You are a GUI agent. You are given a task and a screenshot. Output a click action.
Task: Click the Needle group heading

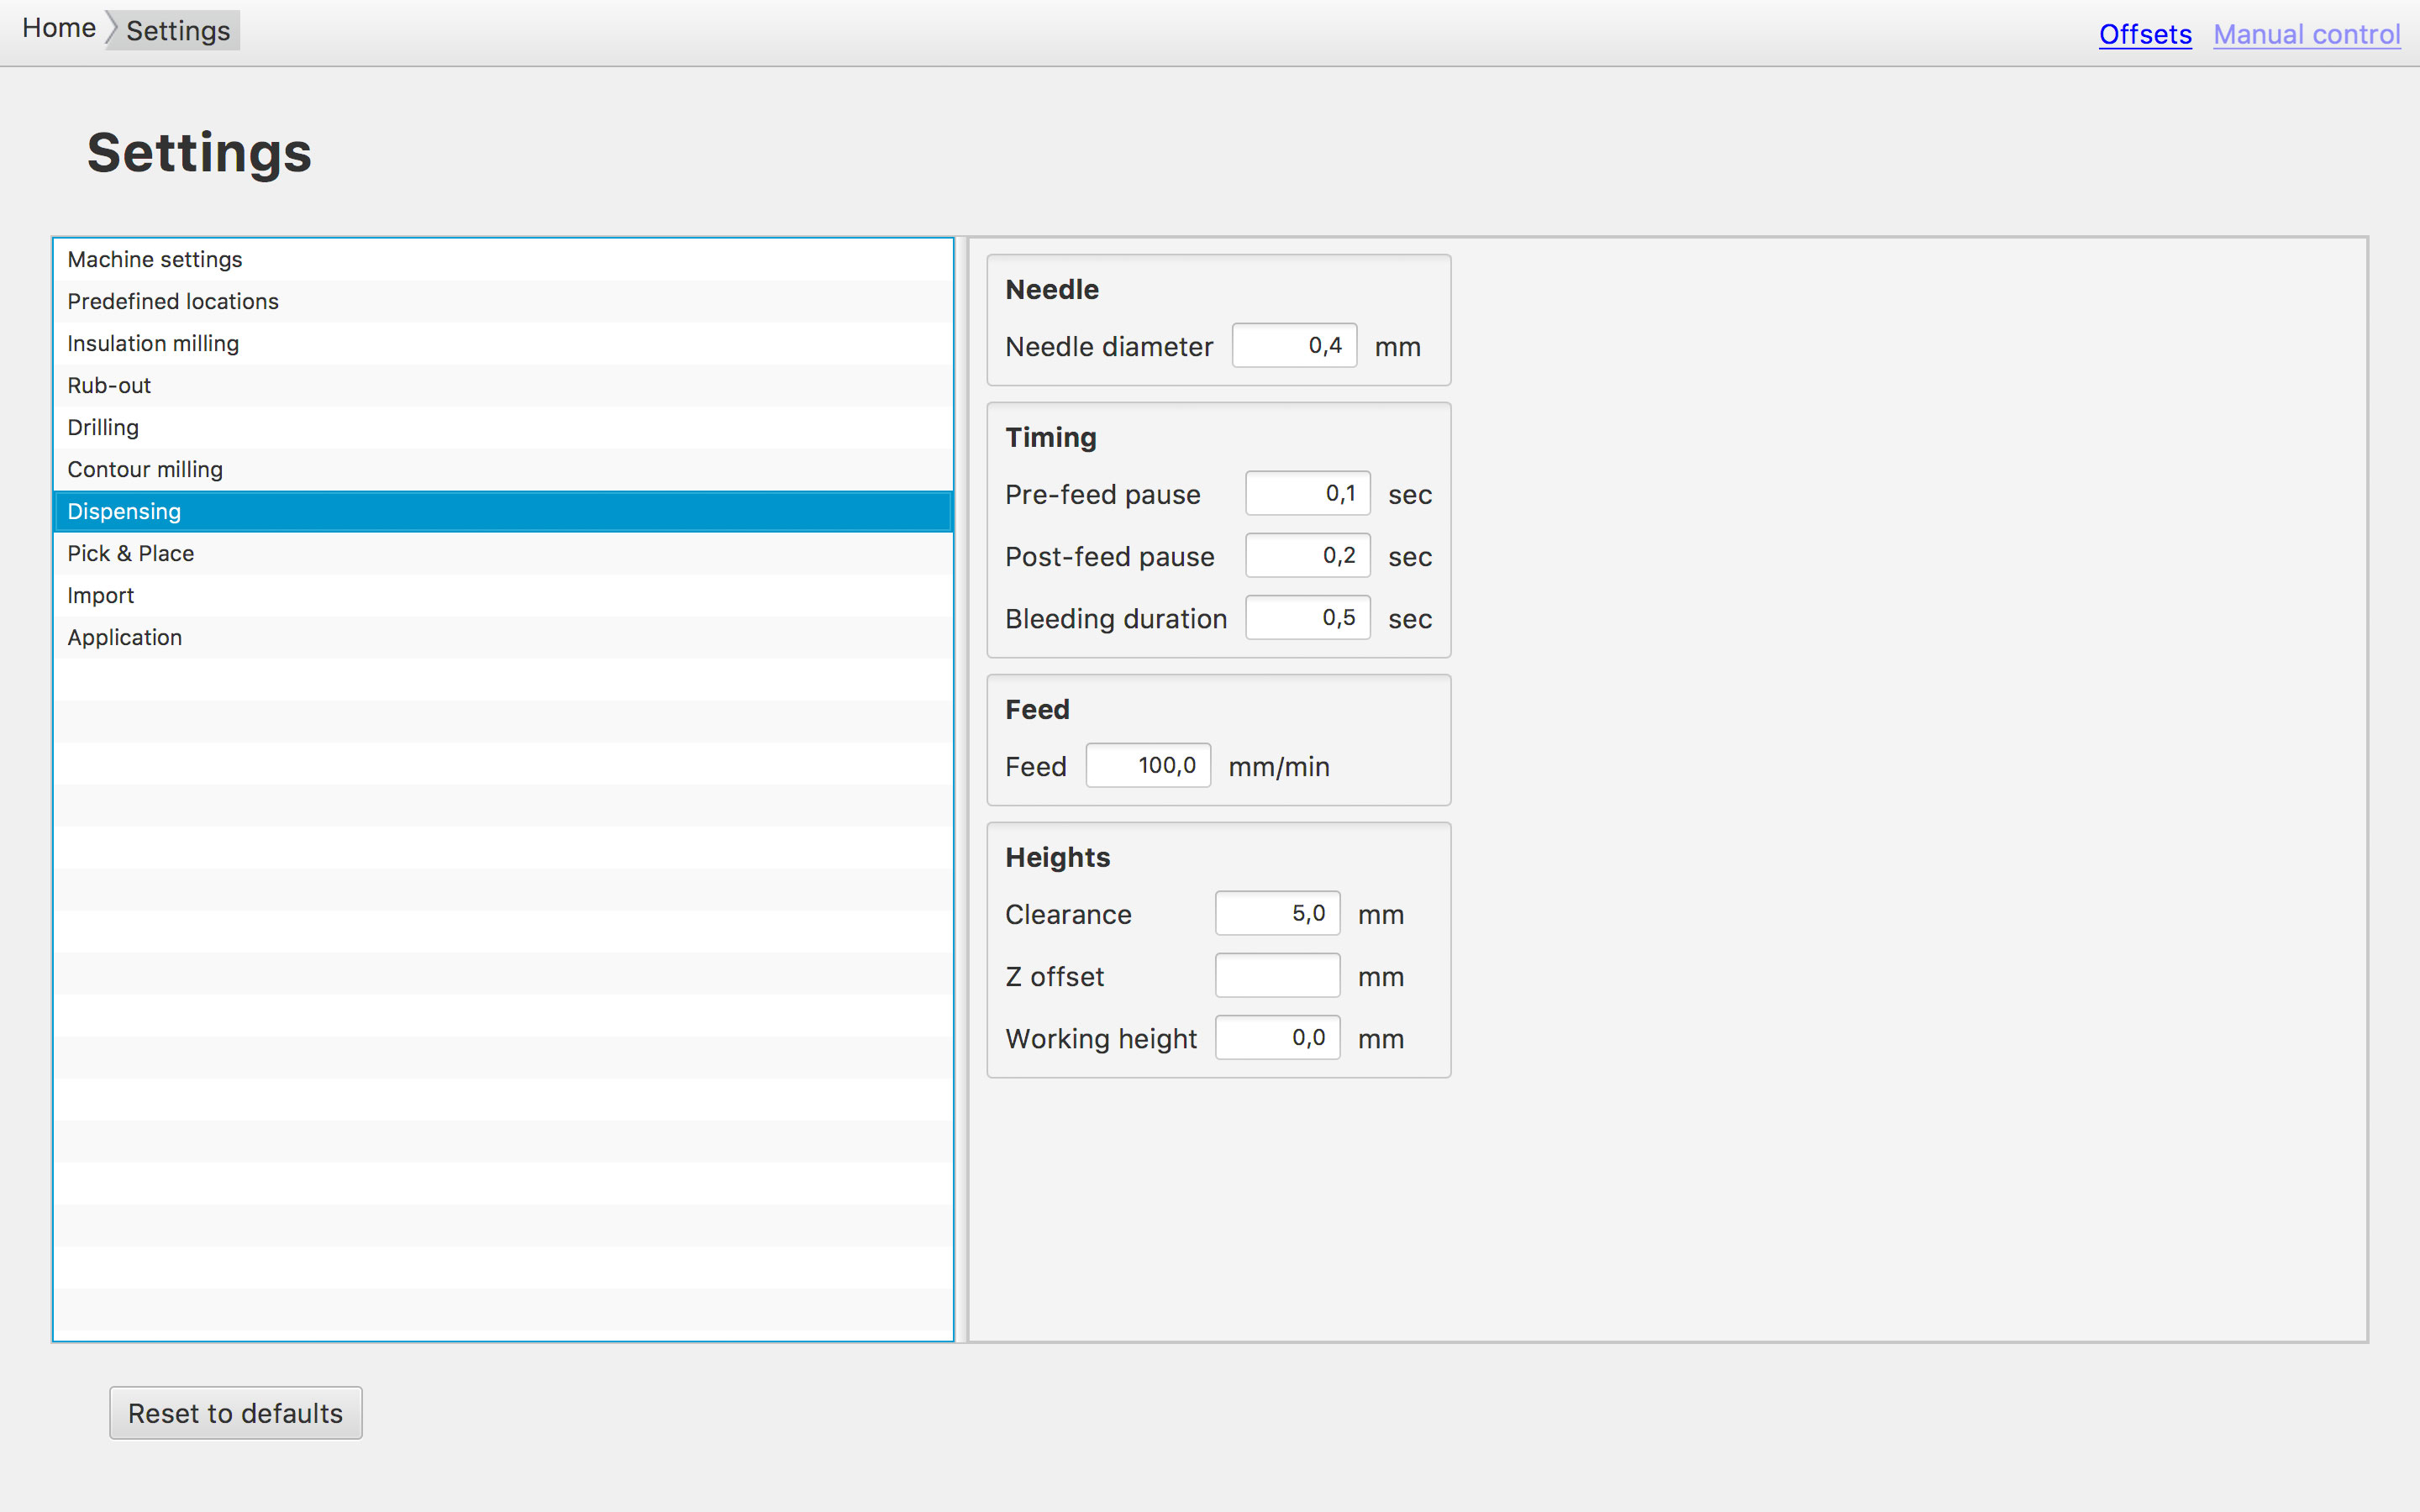click(x=1052, y=290)
